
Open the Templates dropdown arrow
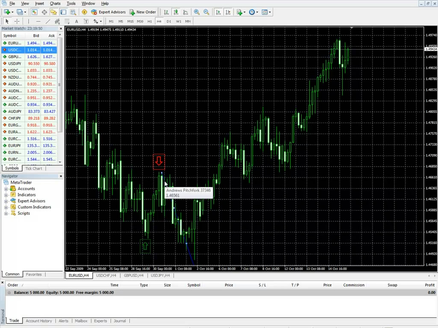[270, 12]
